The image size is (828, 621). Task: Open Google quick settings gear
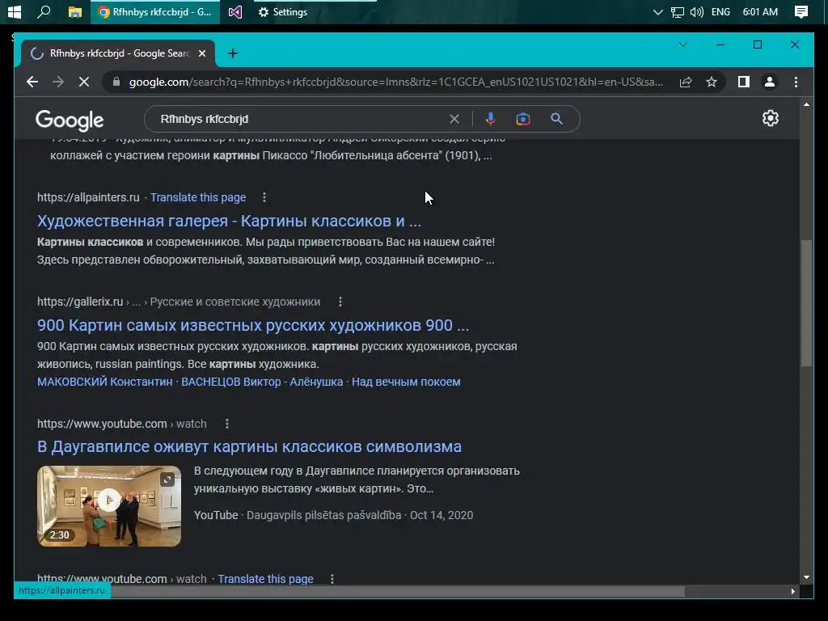coord(771,118)
